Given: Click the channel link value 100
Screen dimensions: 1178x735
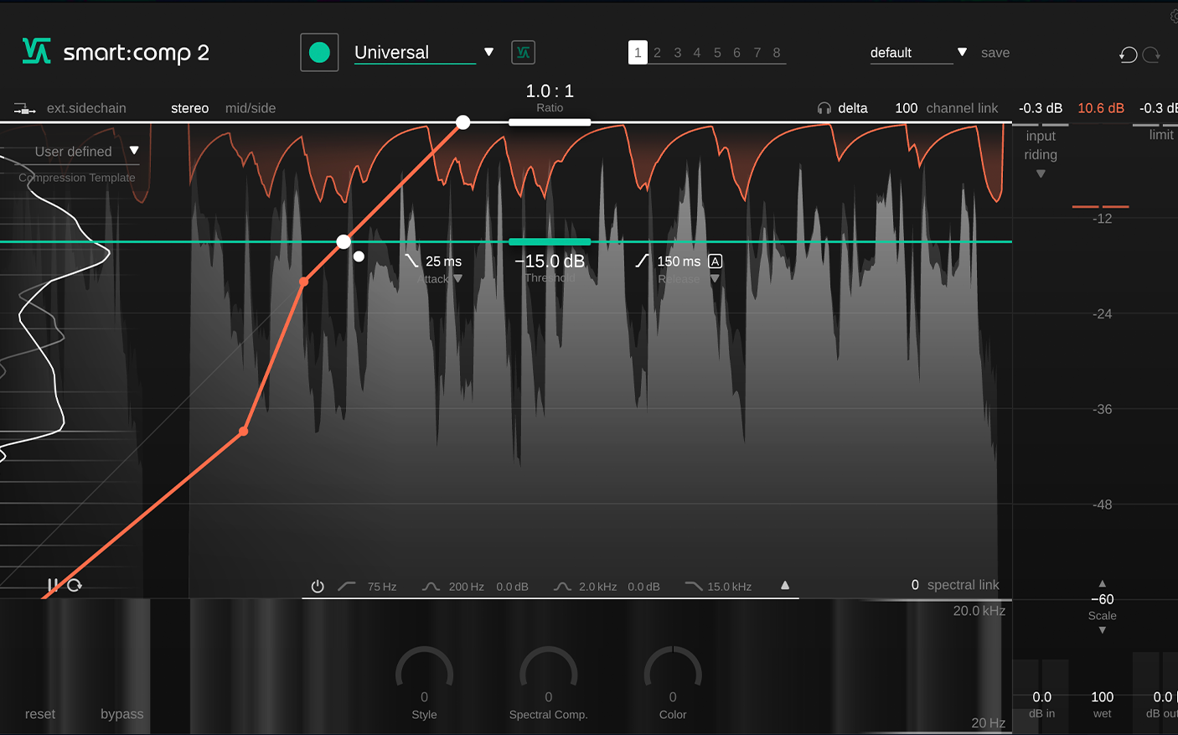Looking at the screenshot, I should (x=907, y=108).
